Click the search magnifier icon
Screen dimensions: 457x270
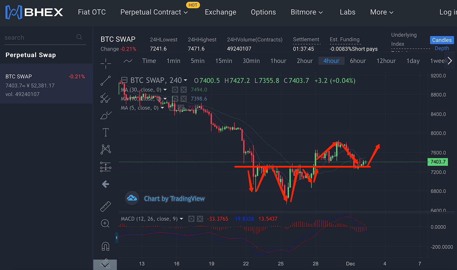(x=79, y=37)
